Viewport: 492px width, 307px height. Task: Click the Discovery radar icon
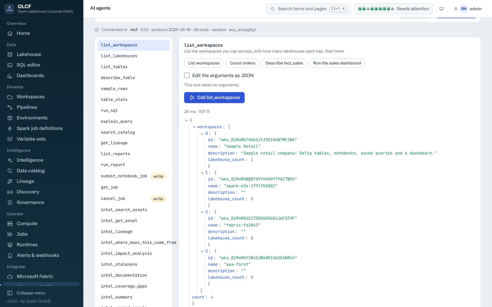10,192
